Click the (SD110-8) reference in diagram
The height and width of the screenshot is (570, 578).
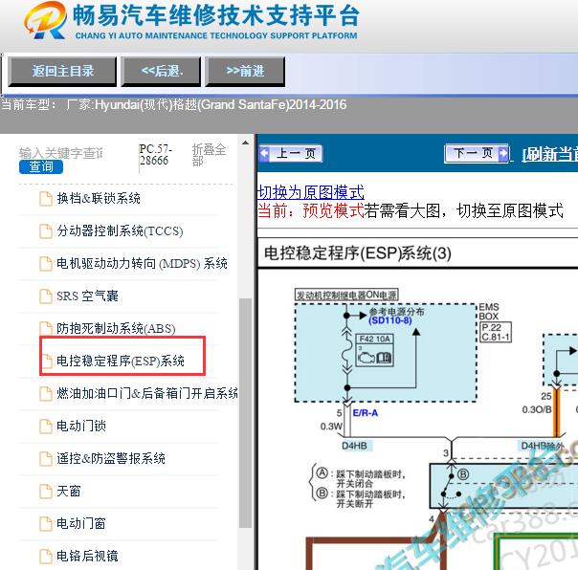390,320
